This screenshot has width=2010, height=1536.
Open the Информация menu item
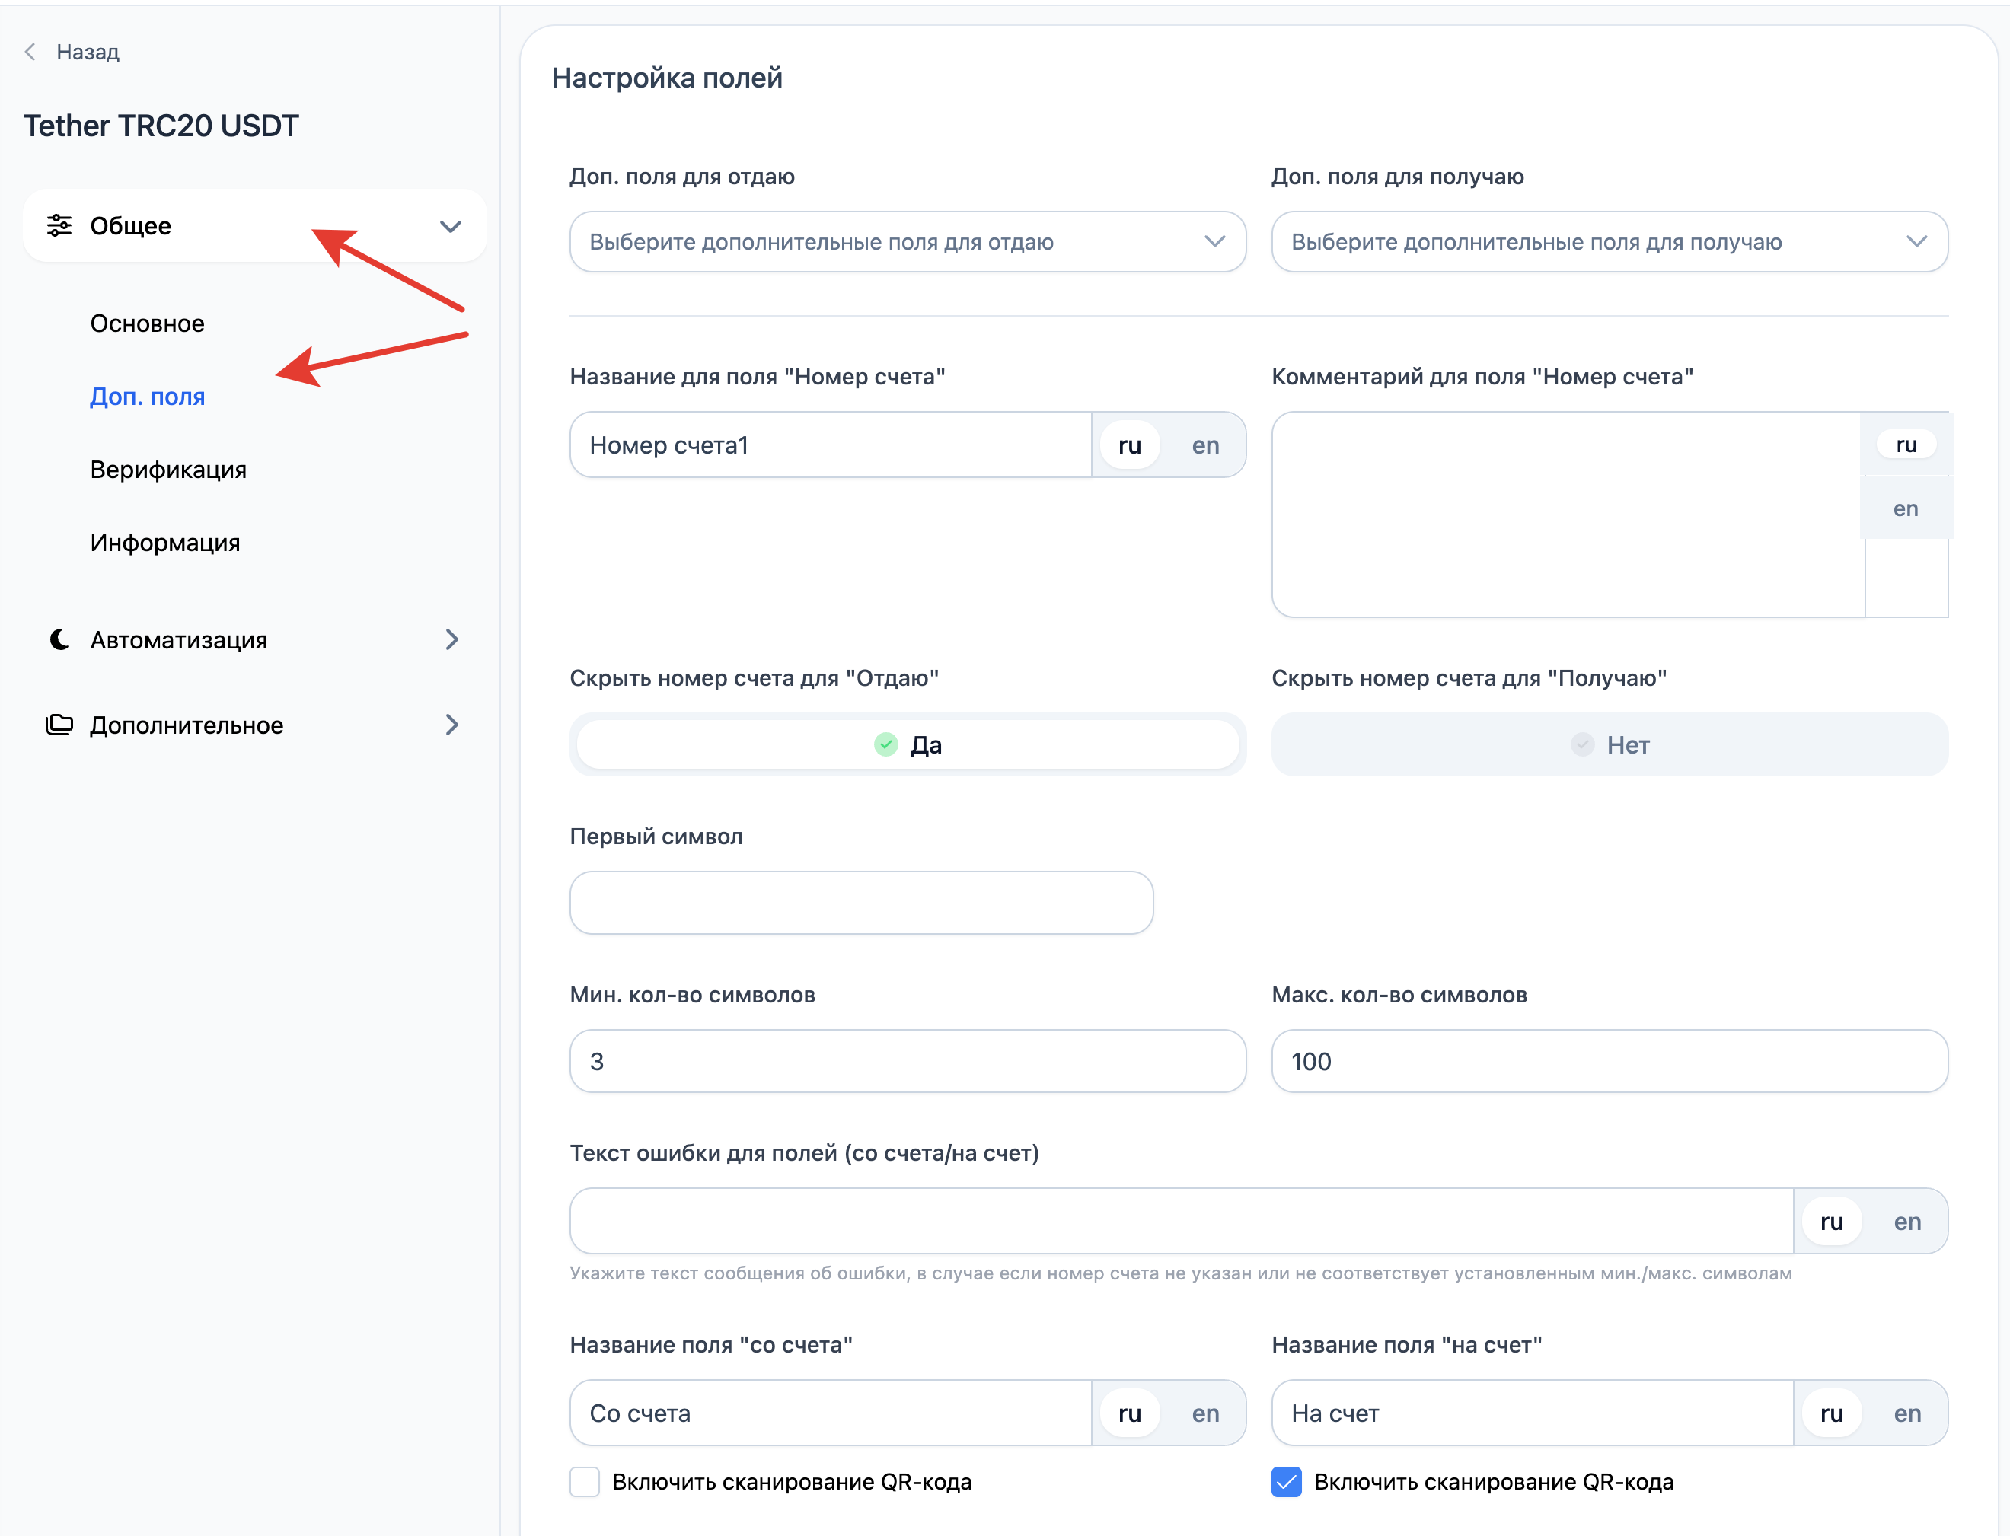(164, 543)
